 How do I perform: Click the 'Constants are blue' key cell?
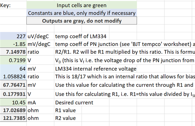82,13
